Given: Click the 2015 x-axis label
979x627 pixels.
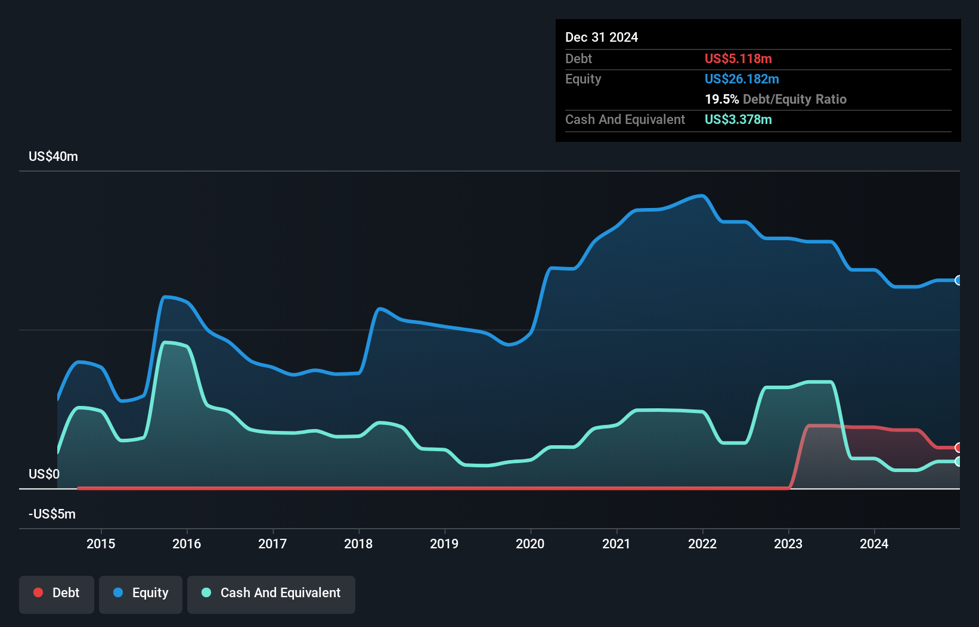Looking at the screenshot, I should (101, 544).
